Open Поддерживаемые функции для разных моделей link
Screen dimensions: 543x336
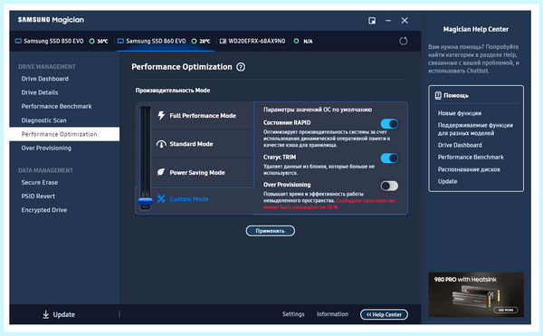[475, 130]
